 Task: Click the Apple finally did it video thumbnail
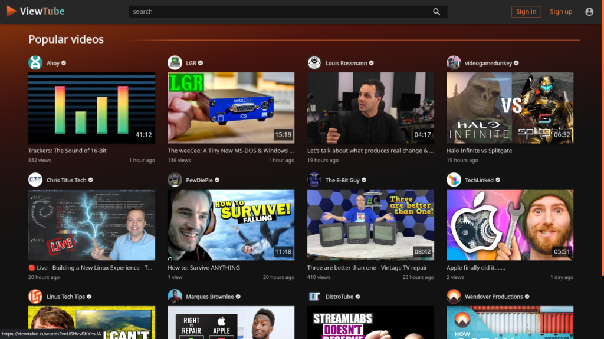pos(510,225)
